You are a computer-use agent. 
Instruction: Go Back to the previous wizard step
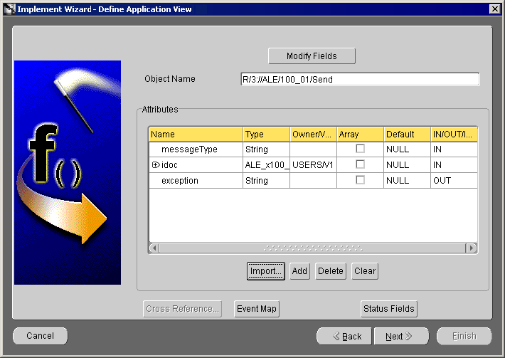(344, 337)
